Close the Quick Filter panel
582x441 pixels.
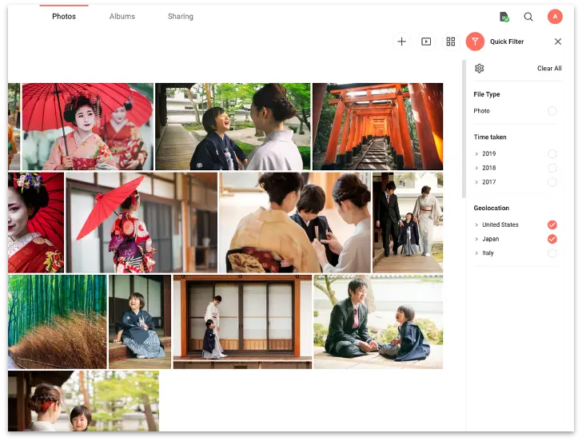point(557,42)
